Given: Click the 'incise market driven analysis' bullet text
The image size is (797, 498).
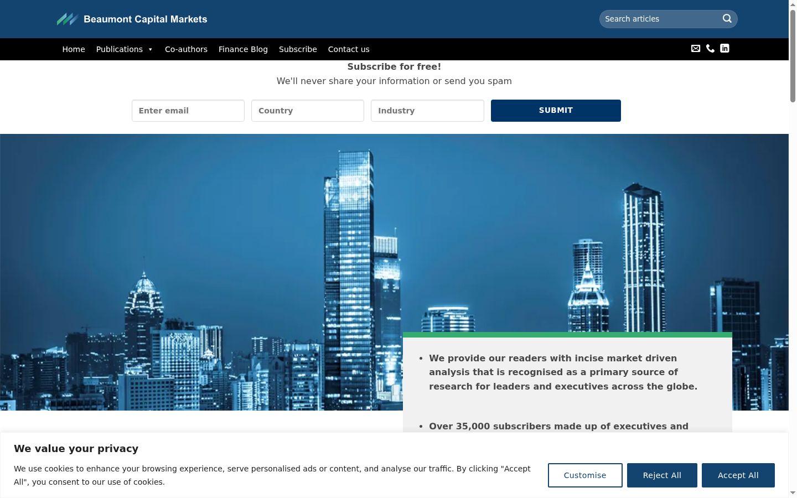Looking at the screenshot, I should click(x=563, y=372).
